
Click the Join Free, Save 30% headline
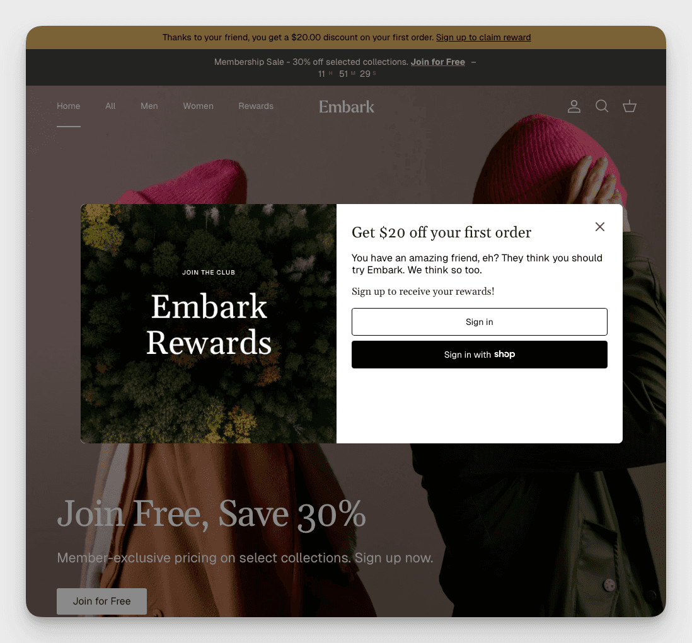(211, 514)
